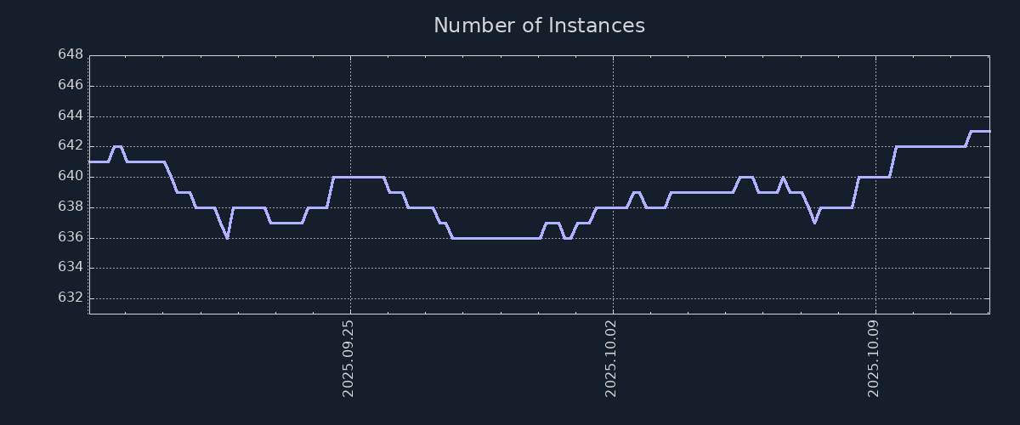Select the long flat 636 line segment
This screenshot has width=1020, height=425.
pyautogui.click(x=496, y=238)
